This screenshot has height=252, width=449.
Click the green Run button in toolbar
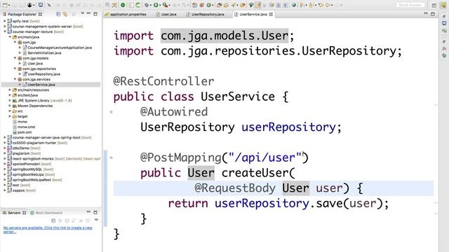tap(156, 5)
